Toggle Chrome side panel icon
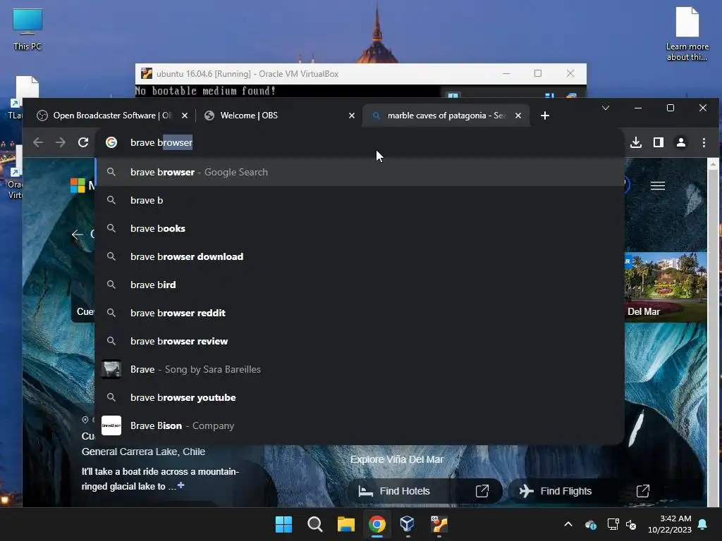 click(659, 142)
